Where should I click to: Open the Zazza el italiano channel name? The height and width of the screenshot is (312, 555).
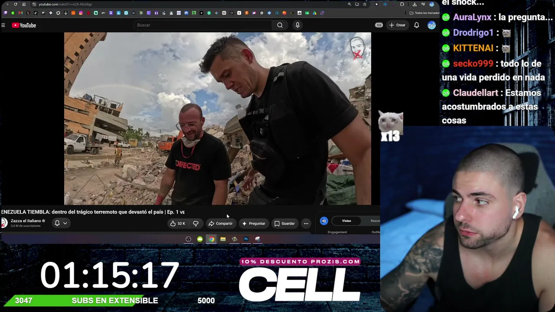(x=26, y=221)
